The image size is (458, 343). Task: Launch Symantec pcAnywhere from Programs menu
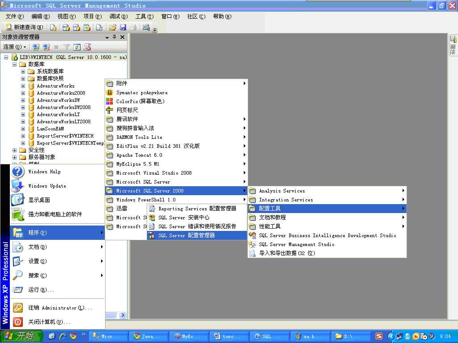tap(176, 92)
